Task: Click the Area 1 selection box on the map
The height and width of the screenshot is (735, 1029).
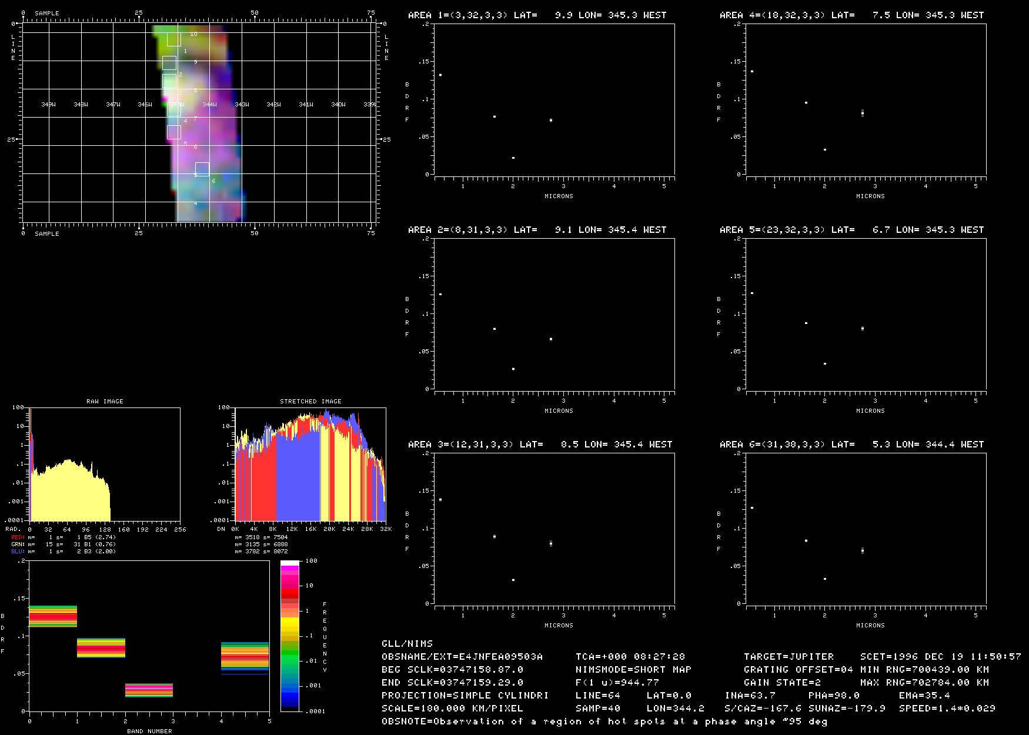Action: [x=173, y=39]
